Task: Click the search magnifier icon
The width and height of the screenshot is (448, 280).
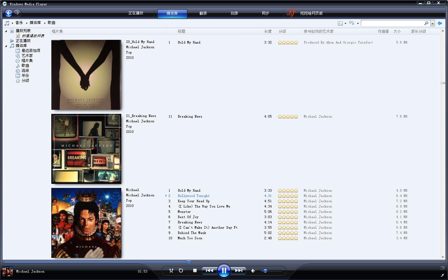Action: click(426, 23)
